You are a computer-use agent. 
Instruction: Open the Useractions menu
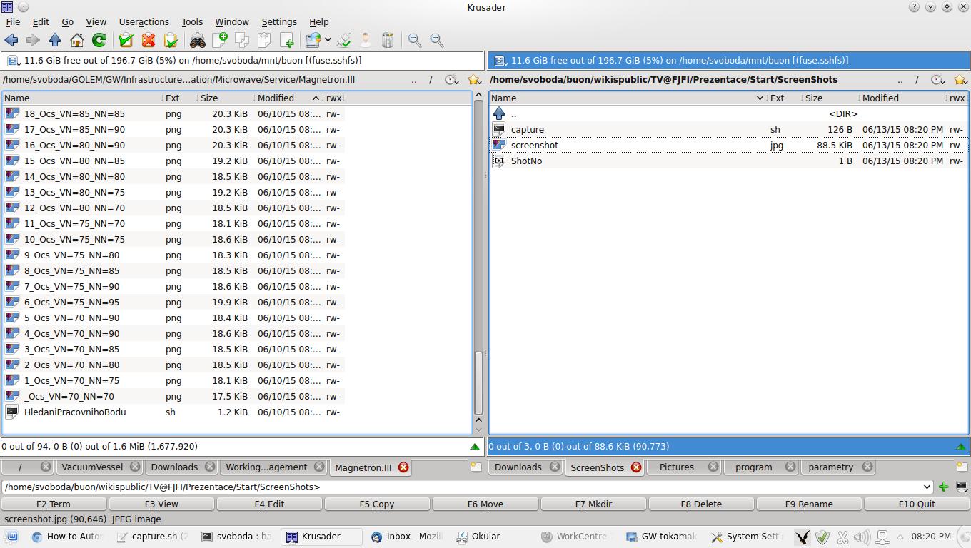pyautogui.click(x=144, y=22)
